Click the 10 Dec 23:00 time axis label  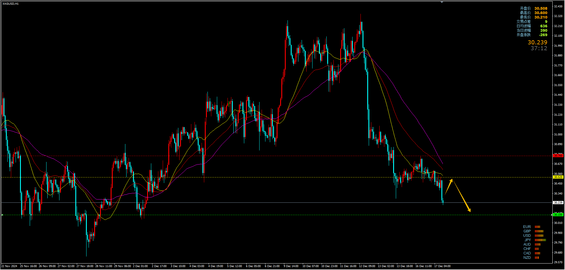tap(329, 266)
